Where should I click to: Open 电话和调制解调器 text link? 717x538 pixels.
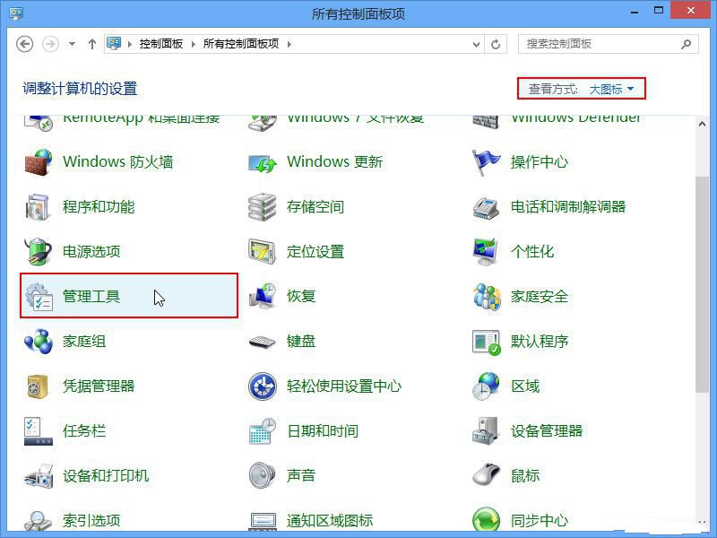click(568, 207)
